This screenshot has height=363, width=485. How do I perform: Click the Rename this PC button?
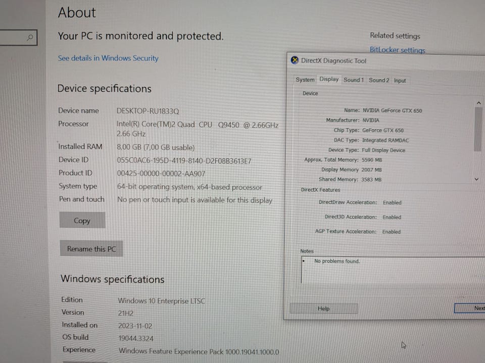tap(91, 249)
